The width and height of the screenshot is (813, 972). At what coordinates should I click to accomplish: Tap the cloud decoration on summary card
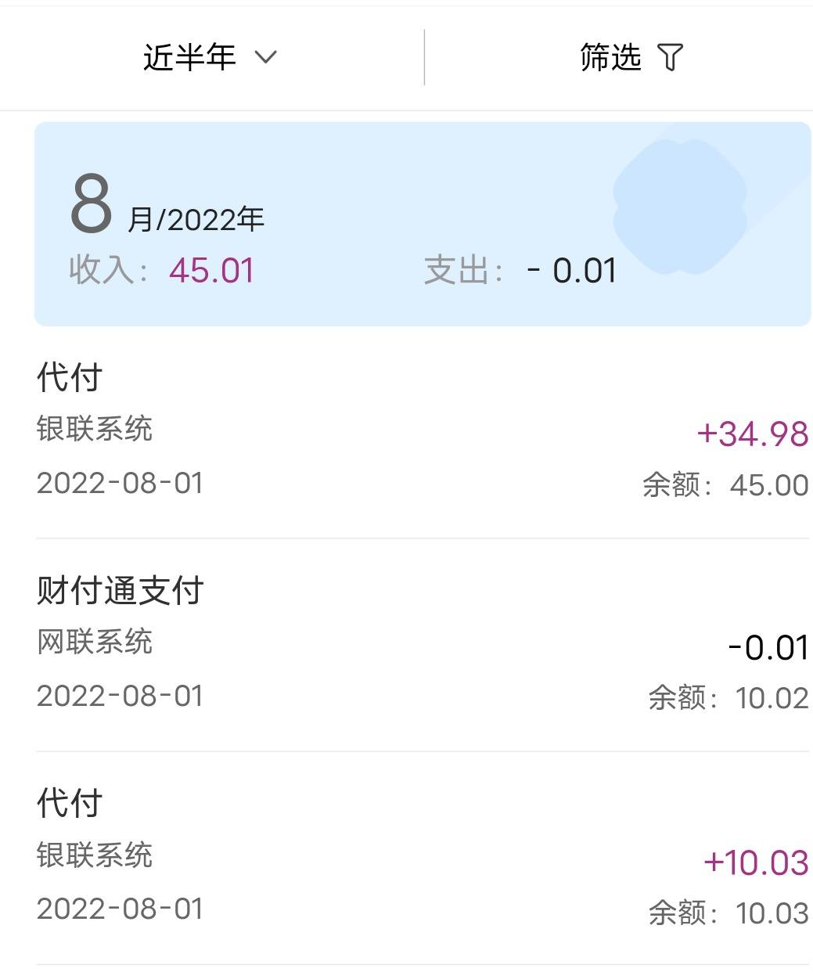tap(679, 207)
